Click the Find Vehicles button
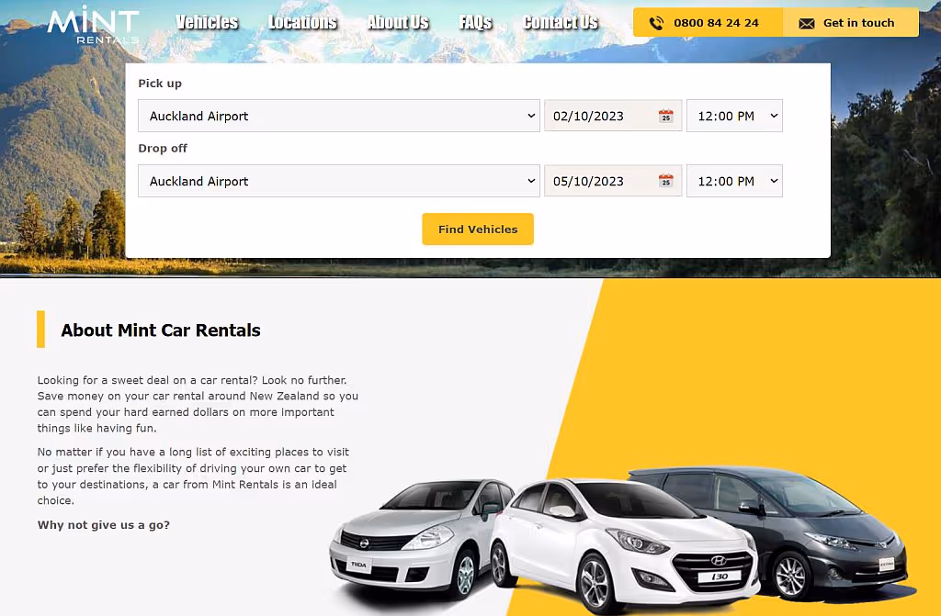Screen dimensions: 941x616 click(478, 230)
